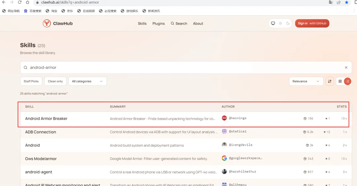Open Search nav item
Screen dimensions: 357x186
click(179, 23)
